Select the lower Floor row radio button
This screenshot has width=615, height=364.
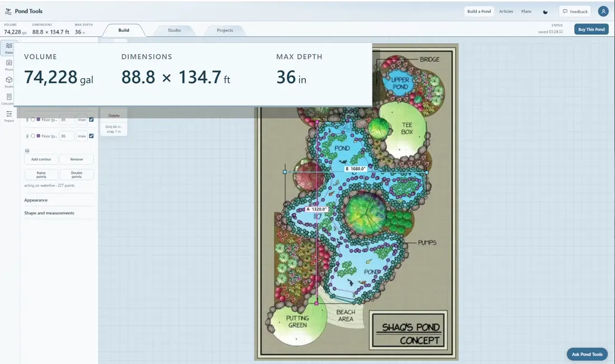tap(33, 136)
